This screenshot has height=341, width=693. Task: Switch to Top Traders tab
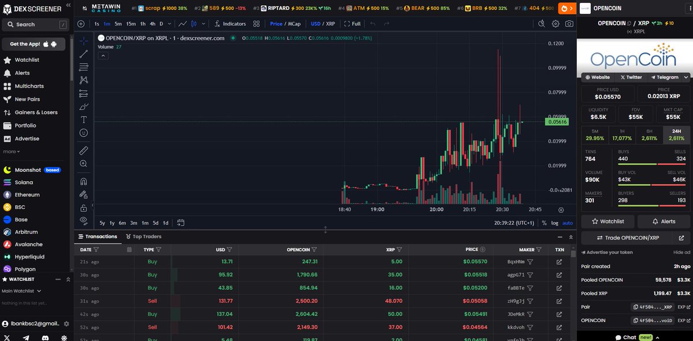[x=143, y=237]
